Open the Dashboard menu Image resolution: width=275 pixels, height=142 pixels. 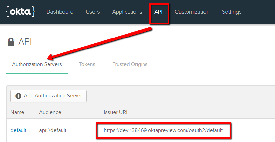coord(60,12)
